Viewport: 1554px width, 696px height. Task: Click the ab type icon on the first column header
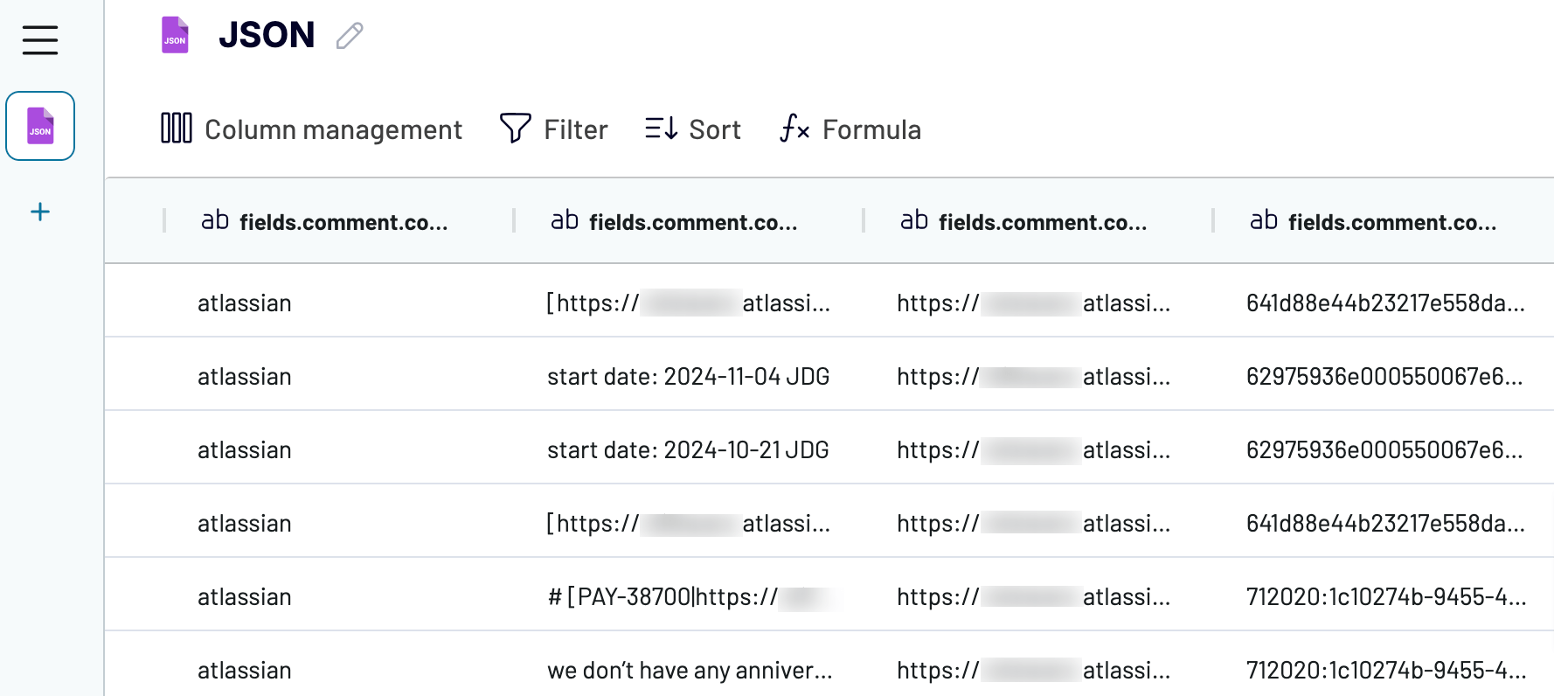pyautogui.click(x=214, y=220)
